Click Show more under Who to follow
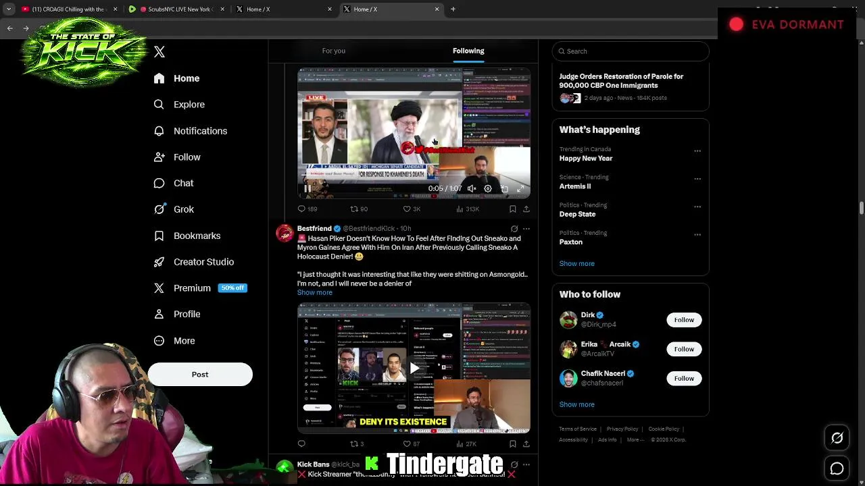This screenshot has width=865, height=486. tap(577, 404)
